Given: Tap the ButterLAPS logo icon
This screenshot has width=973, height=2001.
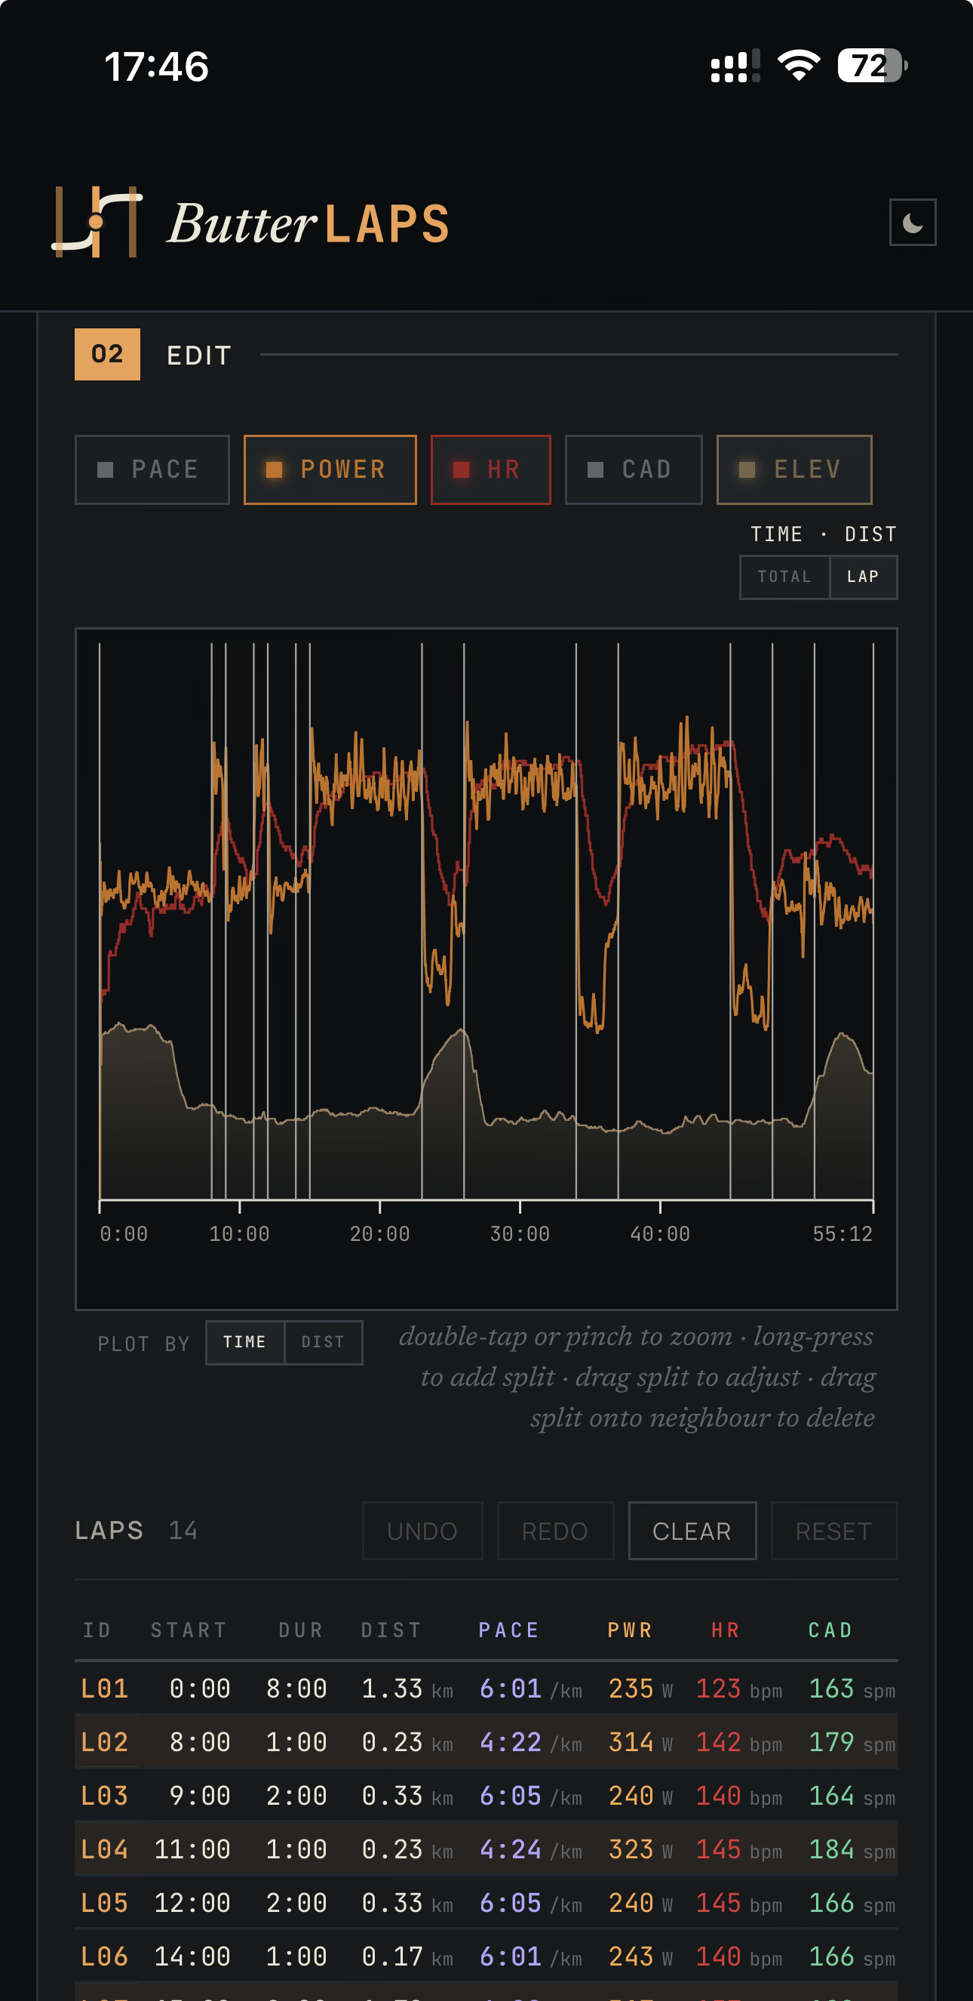Looking at the screenshot, I should click(x=97, y=222).
